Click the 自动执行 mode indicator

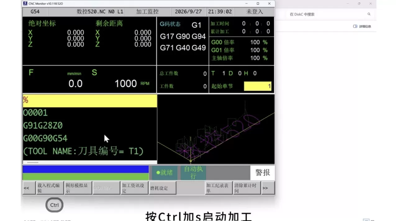point(193,173)
